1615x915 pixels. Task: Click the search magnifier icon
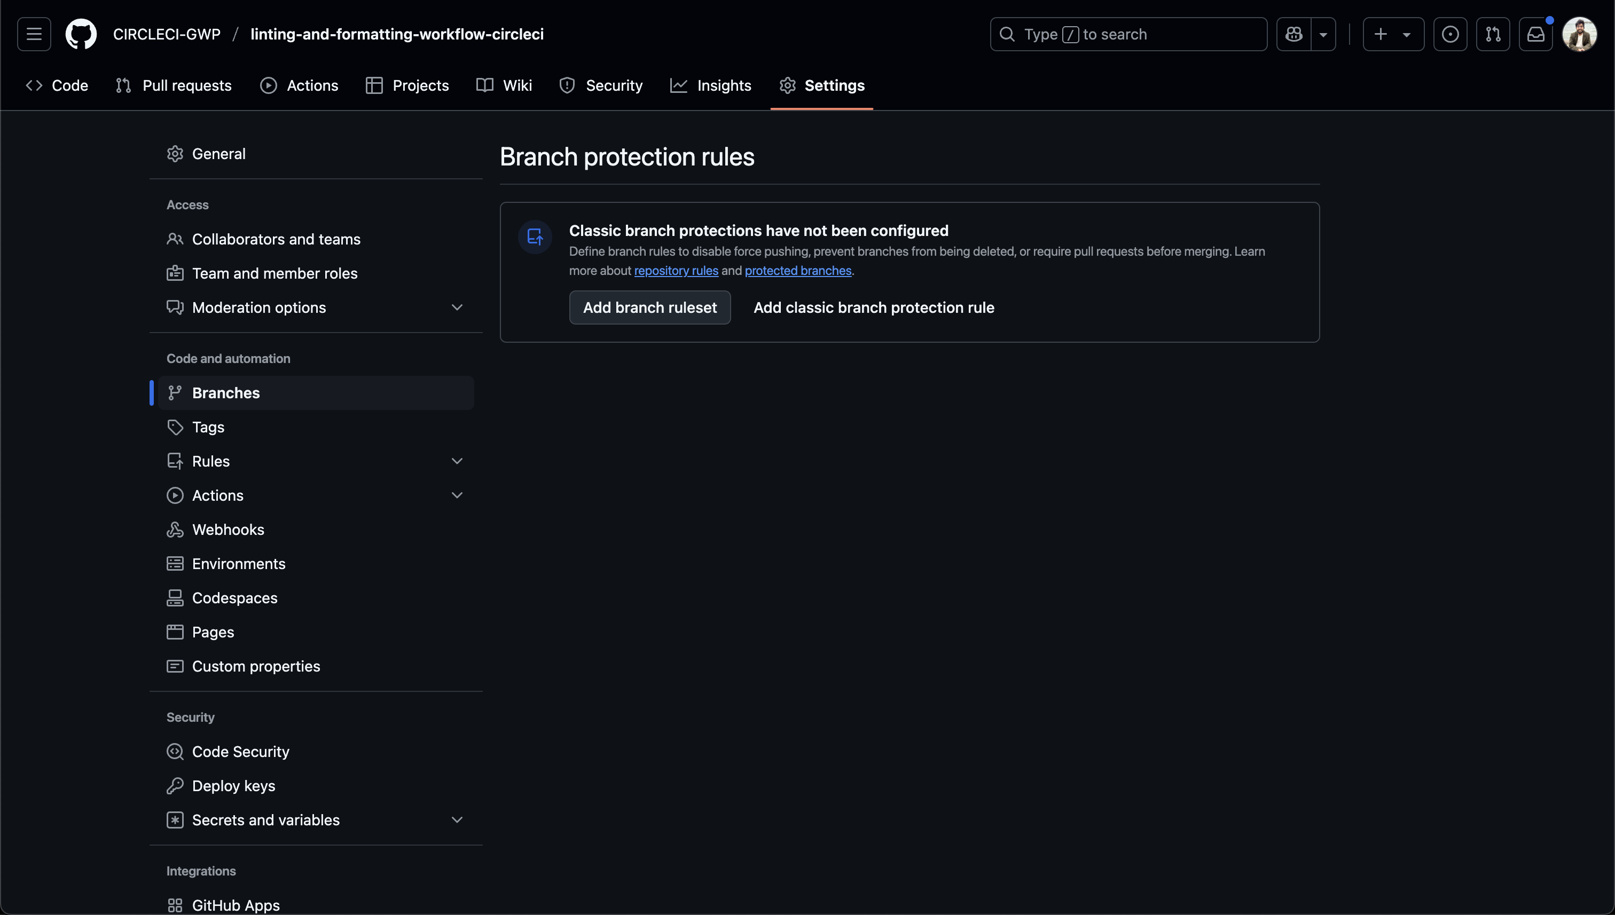tap(1008, 34)
